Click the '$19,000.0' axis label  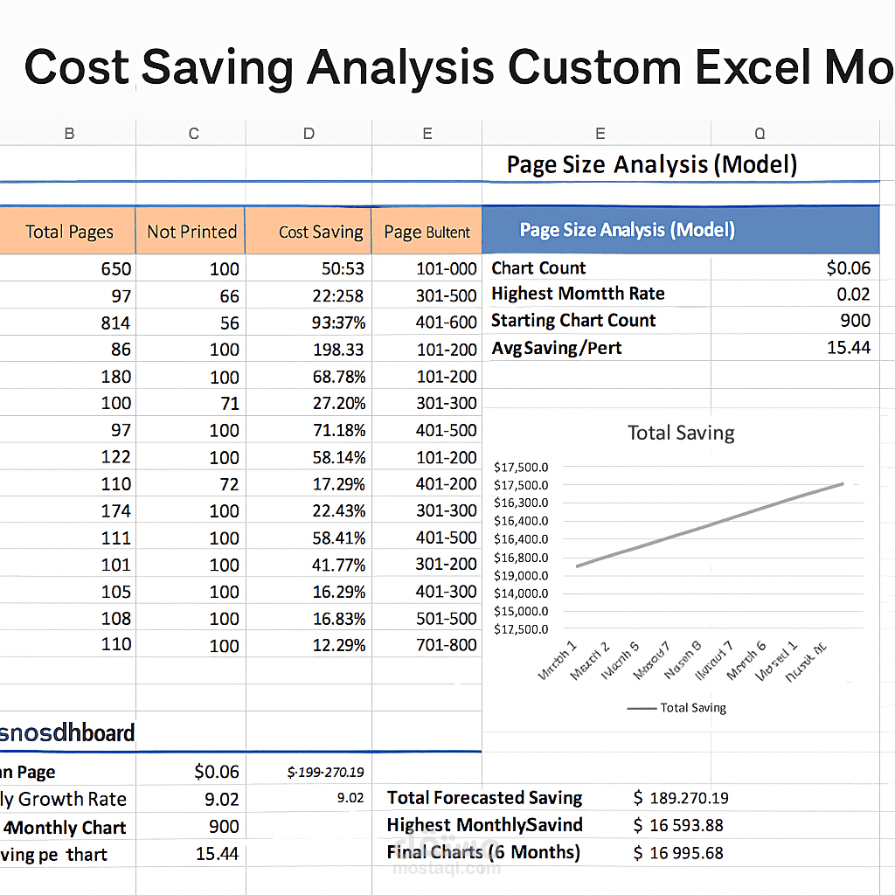tap(521, 575)
